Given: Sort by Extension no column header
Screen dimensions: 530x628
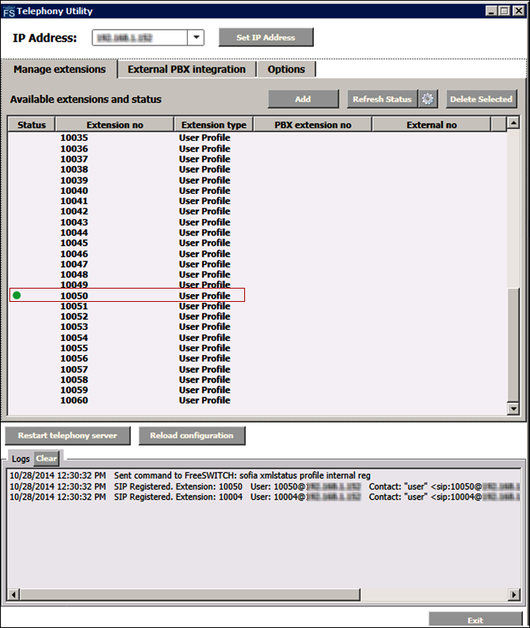Looking at the screenshot, I should click(x=114, y=125).
